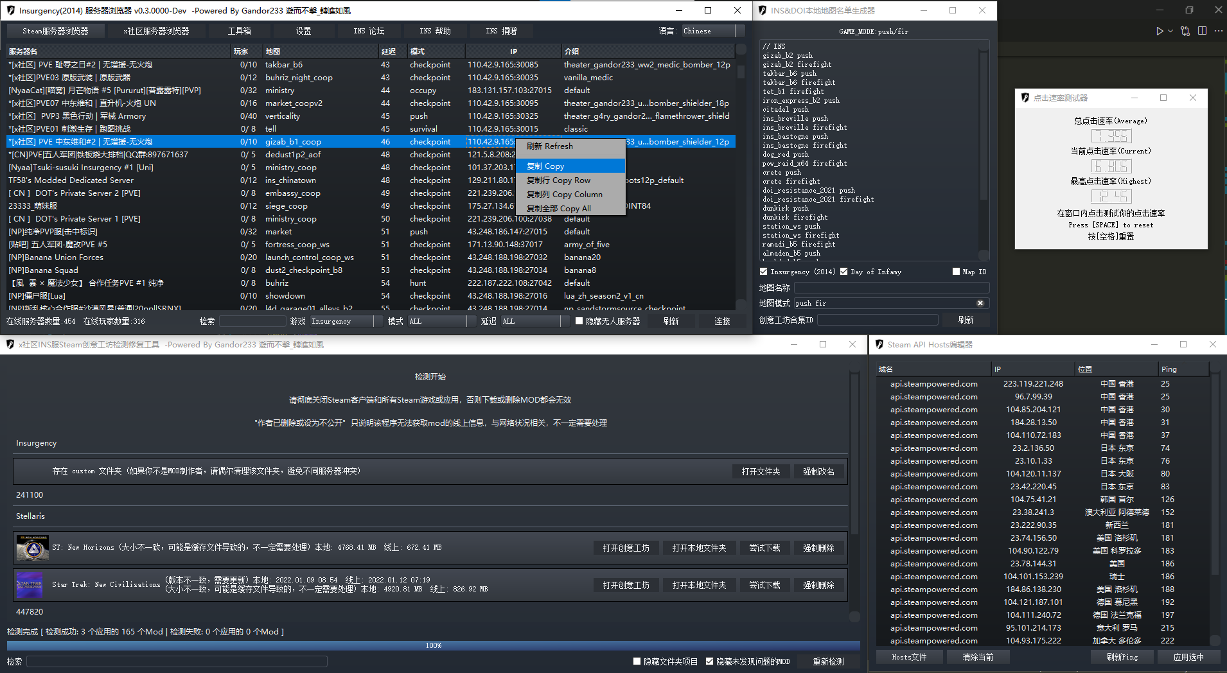Uncheck the Insurgency (2014) checkbox

point(764,272)
